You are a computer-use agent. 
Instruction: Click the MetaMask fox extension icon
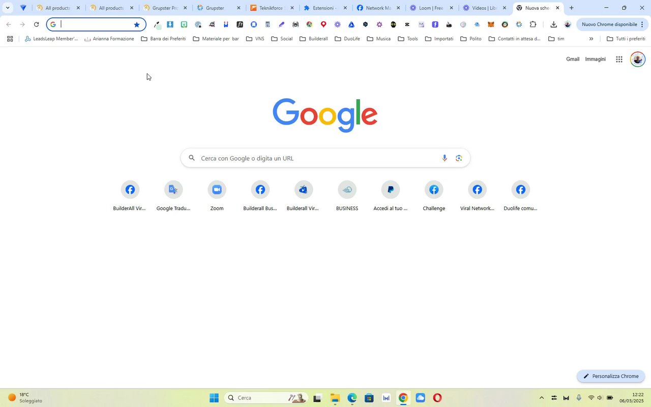coord(491,24)
